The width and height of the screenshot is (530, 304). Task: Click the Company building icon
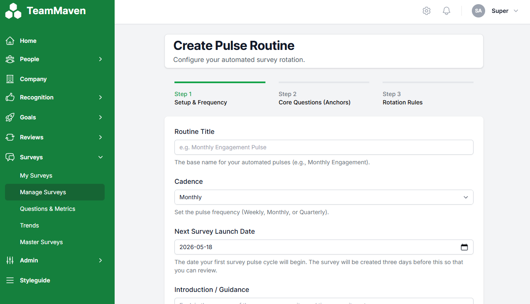(10, 79)
